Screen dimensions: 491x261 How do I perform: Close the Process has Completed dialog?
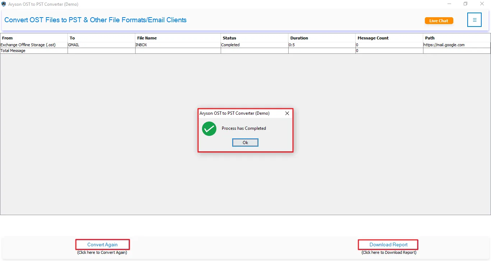(287, 113)
